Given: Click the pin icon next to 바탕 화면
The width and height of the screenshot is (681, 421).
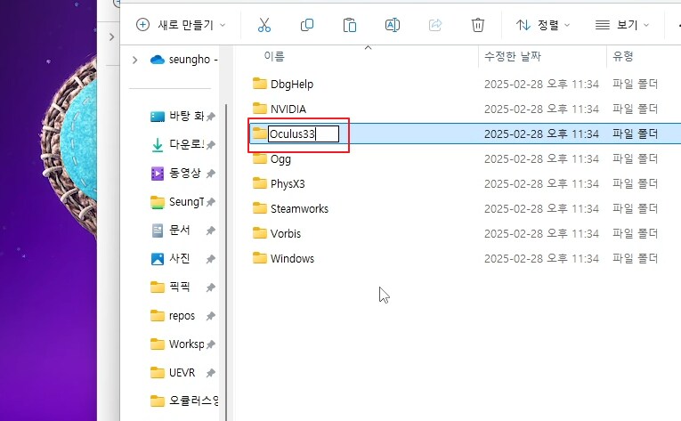Looking at the screenshot, I should click(x=211, y=117).
